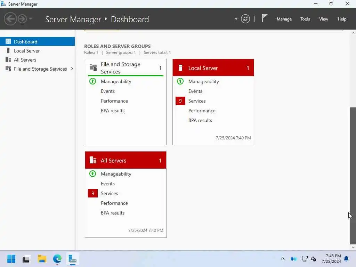Open dropdown arrow left of refresh icon
Viewport: 356px width, 267px height.
tap(236, 19)
